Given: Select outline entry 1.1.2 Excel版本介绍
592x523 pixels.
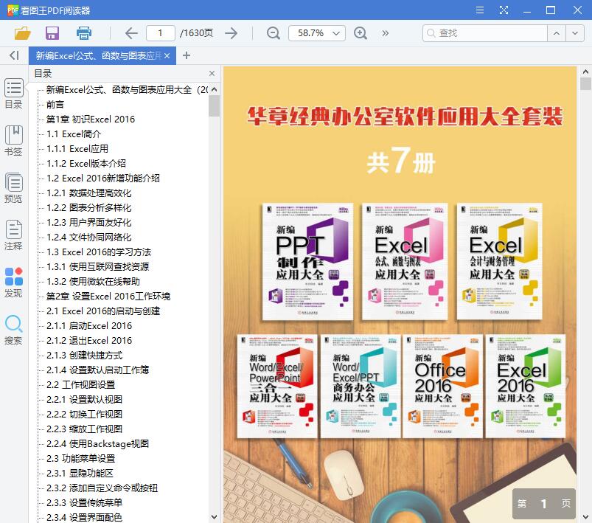Looking at the screenshot, I should click(x=86, y=163).
